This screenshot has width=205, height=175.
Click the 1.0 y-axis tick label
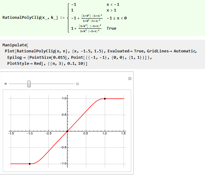pyautogui.click(x=64, y=98)
